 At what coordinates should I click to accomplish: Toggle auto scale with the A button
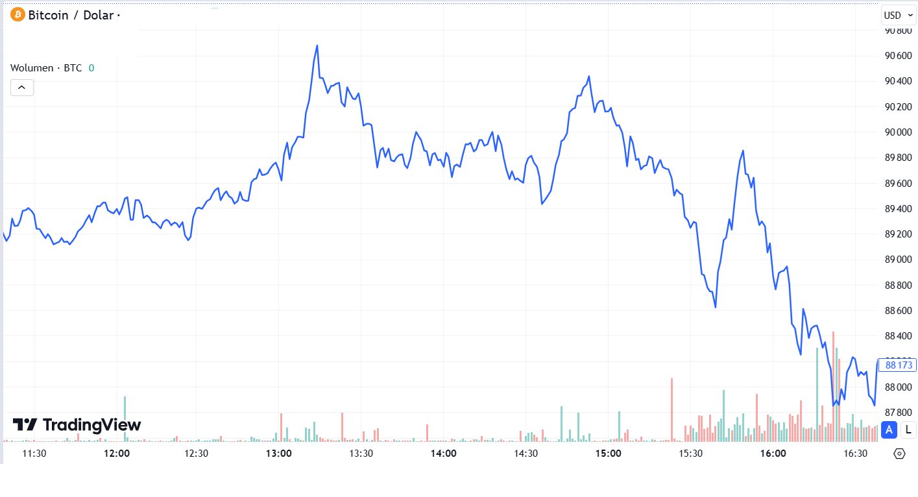click(x=889, y=429)
